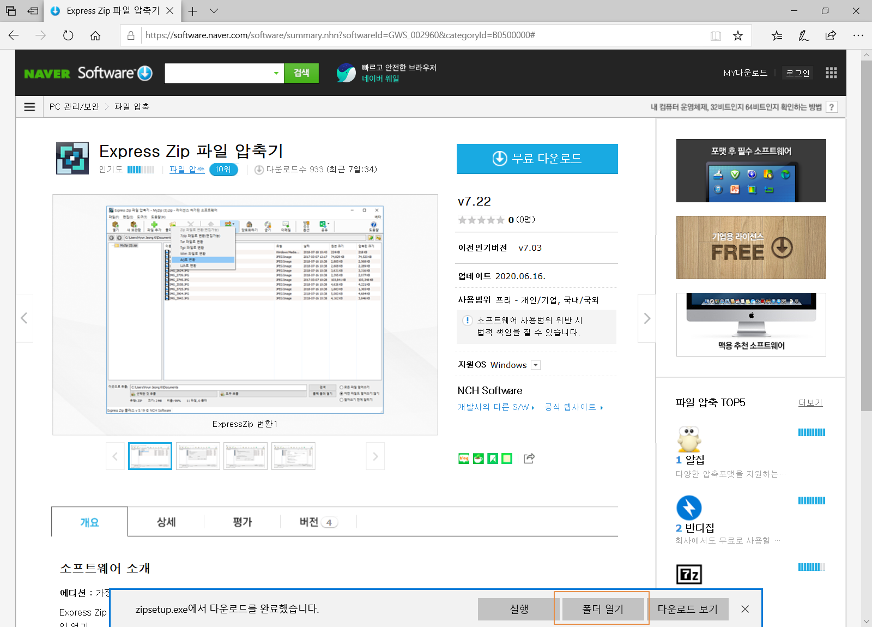Open the 포맷 후 필수 소프트웨어 banner
This screenshot has width=872, height=627.
point(751,171)
